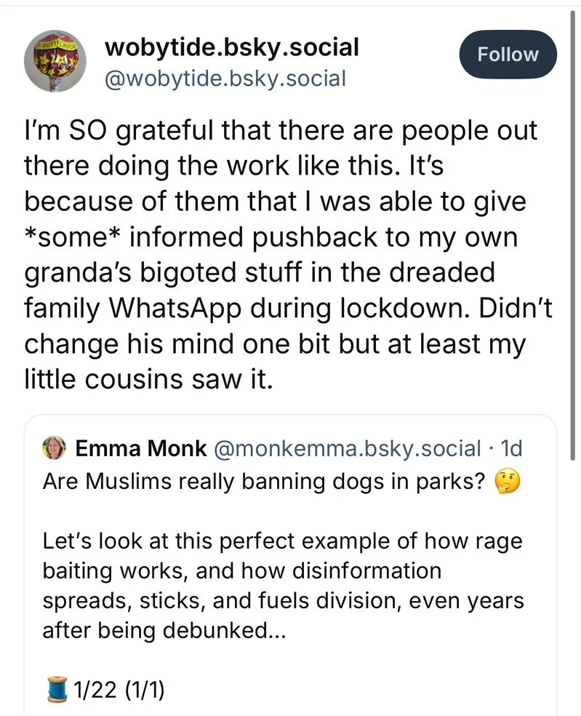Click "after being debunked..." truncated text
Image resolution: width=581 pixels, height=716 pixels.
click(164, 629)
